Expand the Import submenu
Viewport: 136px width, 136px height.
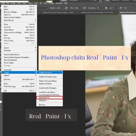(19, 75)
